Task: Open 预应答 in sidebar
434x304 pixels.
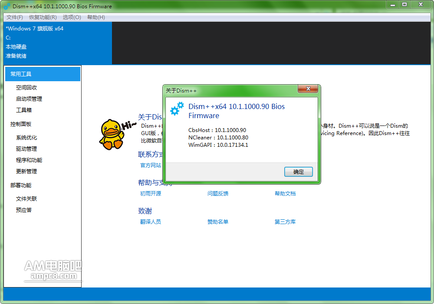Action: click(24, 210)
